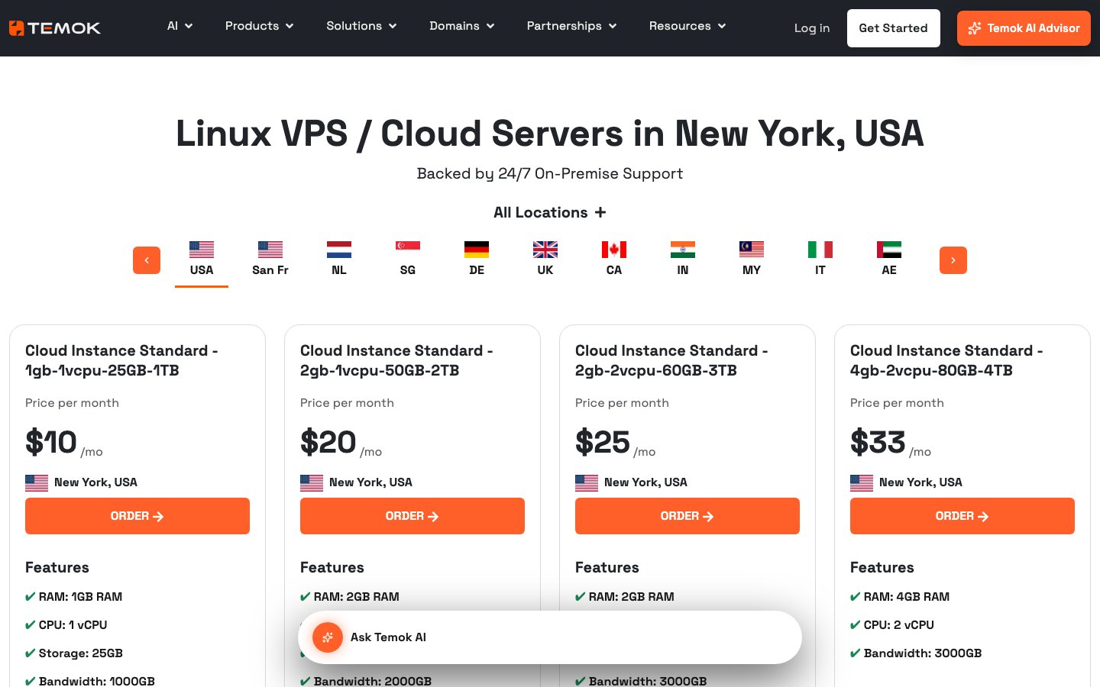Click the $33 price text

(x=878, y=442)
